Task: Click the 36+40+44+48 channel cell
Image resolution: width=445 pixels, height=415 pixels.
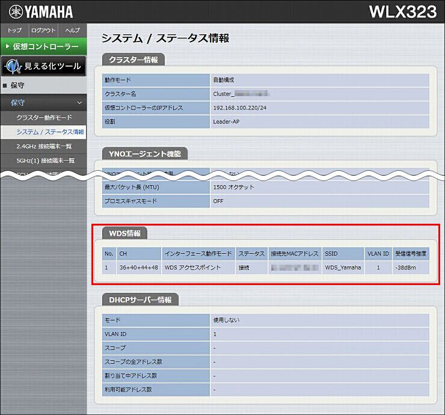Action: (x=138, y=268)
